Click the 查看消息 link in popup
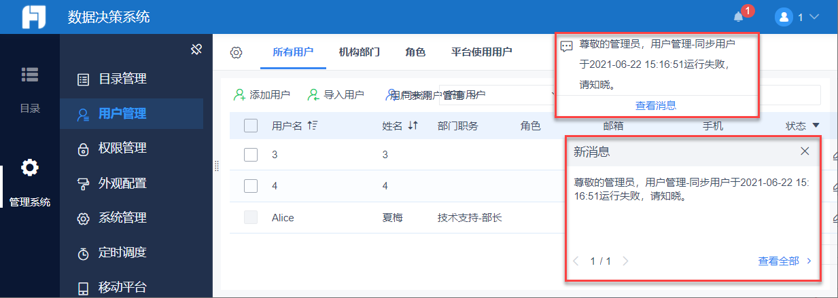 click(656, 106)
